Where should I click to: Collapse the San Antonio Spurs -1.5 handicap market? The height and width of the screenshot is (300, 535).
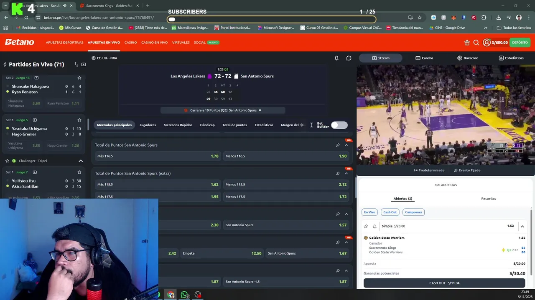coord(346,271)
